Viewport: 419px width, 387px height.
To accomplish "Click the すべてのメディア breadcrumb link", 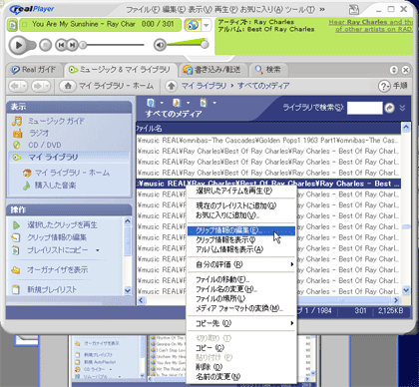I will tap(263, 86).
